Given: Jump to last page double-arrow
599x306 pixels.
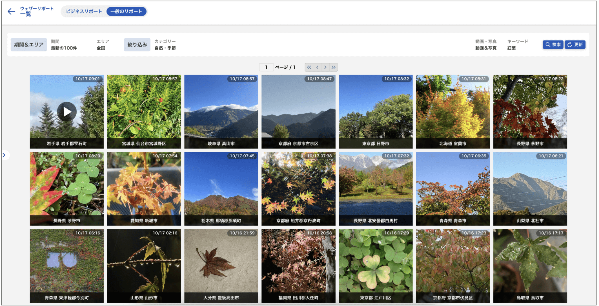Looking at the screenshot, I should (x=334, y=67).
